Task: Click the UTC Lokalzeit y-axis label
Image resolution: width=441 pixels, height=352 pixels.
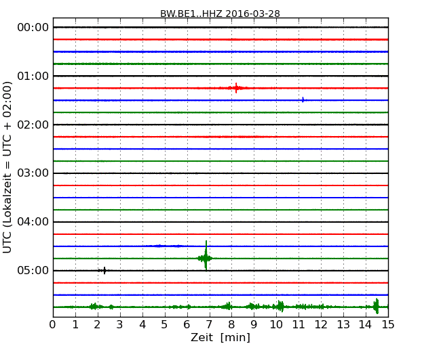Action: (7, 167)
